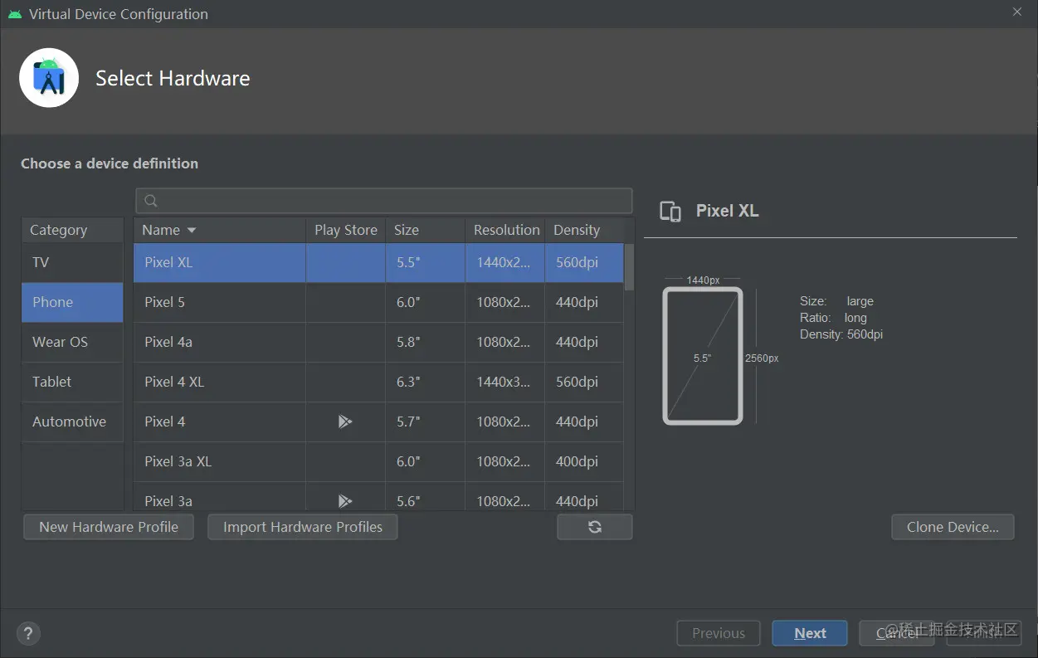The width and height of the screenshot is (1038, 658).
Task: Click the phone rotation icon next to Pixel XL
Action: pyautogui.click(x=670, y=211)
